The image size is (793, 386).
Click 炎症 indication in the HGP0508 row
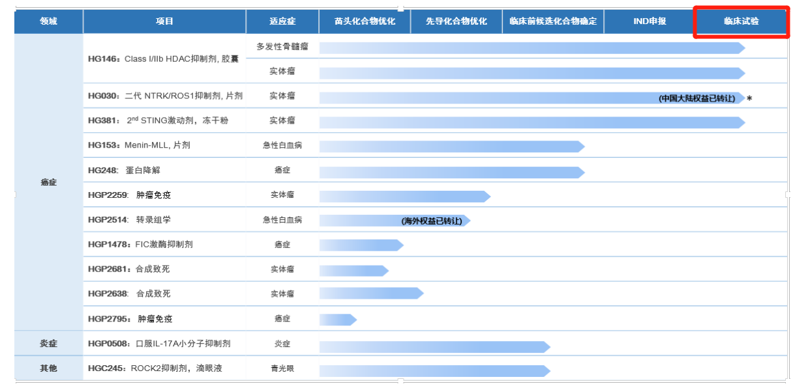click(x=282, y=343)
